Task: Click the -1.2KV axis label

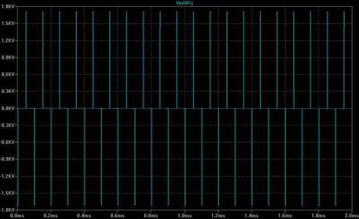Action: click(7, 176)
